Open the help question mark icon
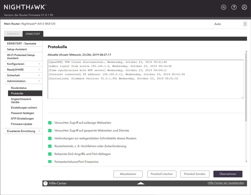The image size is (251, 195). (x=234, y=7)
